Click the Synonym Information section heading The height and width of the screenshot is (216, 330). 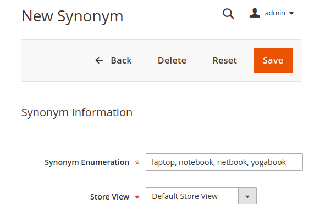coord(77,112)
